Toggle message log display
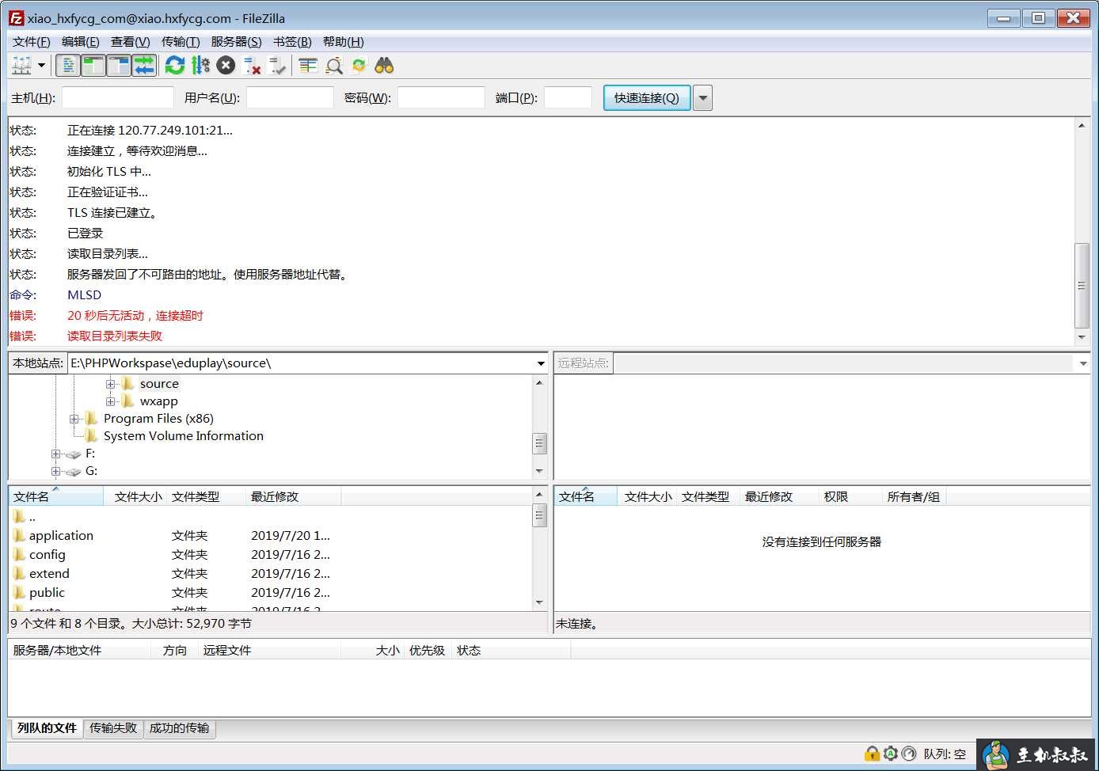 (x=68, y=66)
